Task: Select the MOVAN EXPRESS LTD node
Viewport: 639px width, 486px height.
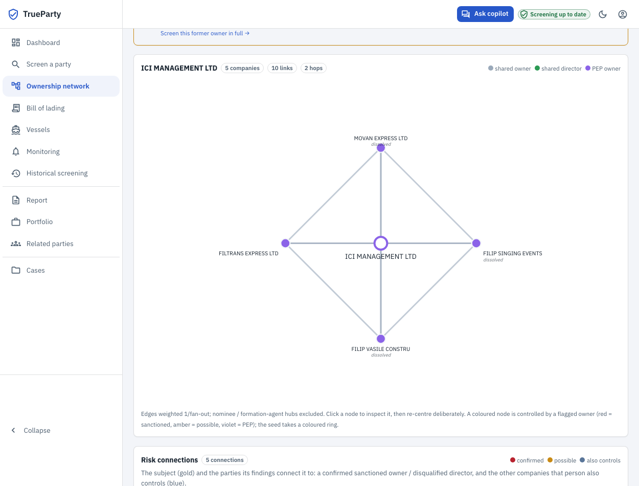Action: click(x=381, y=148)
